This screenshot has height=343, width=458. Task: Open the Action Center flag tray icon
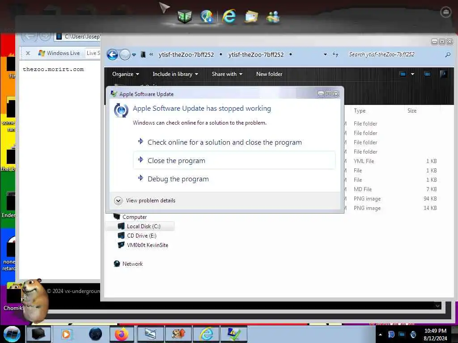391,335
